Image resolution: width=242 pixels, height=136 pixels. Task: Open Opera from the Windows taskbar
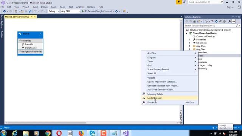(59, 133)
